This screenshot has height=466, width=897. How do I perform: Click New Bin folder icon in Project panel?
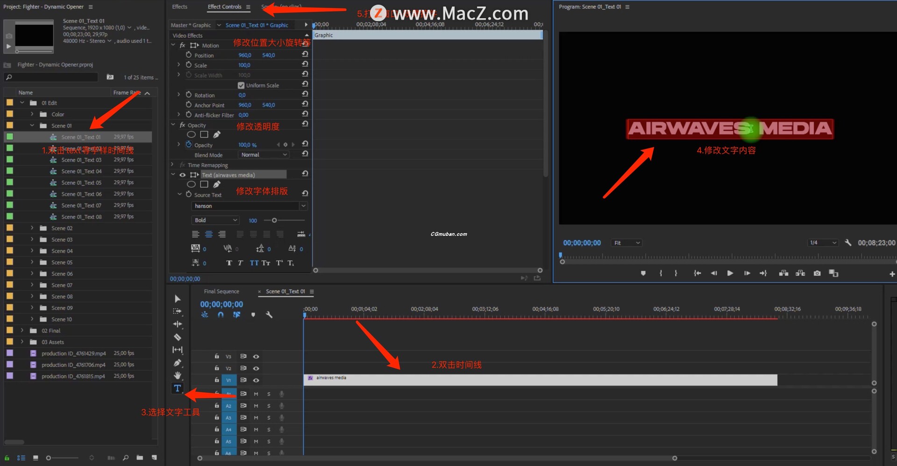tap(140, 458)
